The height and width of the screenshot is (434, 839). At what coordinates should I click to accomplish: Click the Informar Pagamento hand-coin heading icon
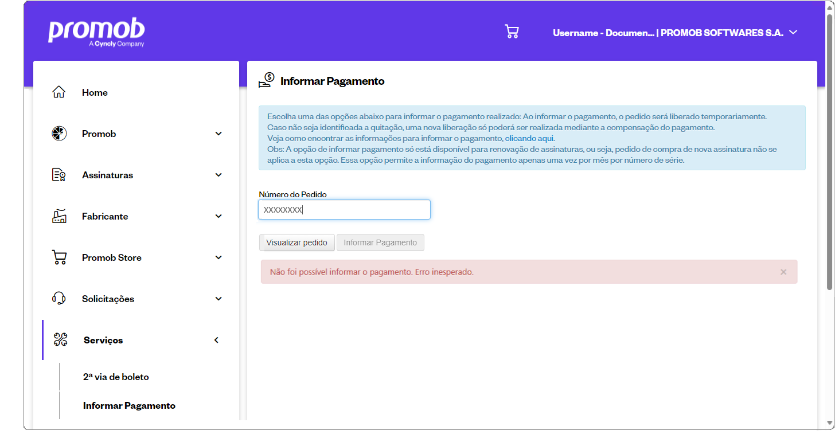tap(267, 81)
